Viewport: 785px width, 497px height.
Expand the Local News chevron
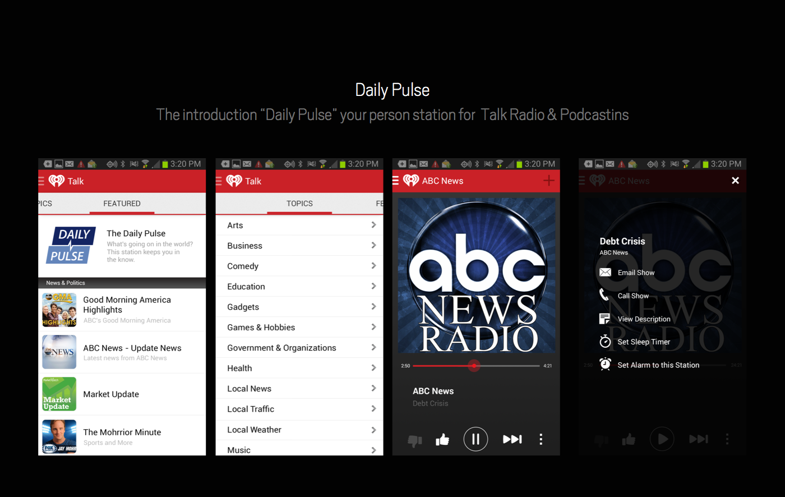tap(373, 388)
